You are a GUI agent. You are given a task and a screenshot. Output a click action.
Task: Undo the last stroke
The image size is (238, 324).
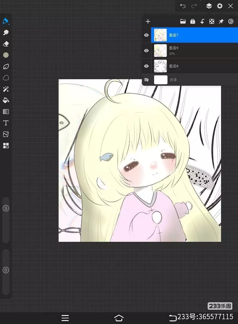(183, 6)
